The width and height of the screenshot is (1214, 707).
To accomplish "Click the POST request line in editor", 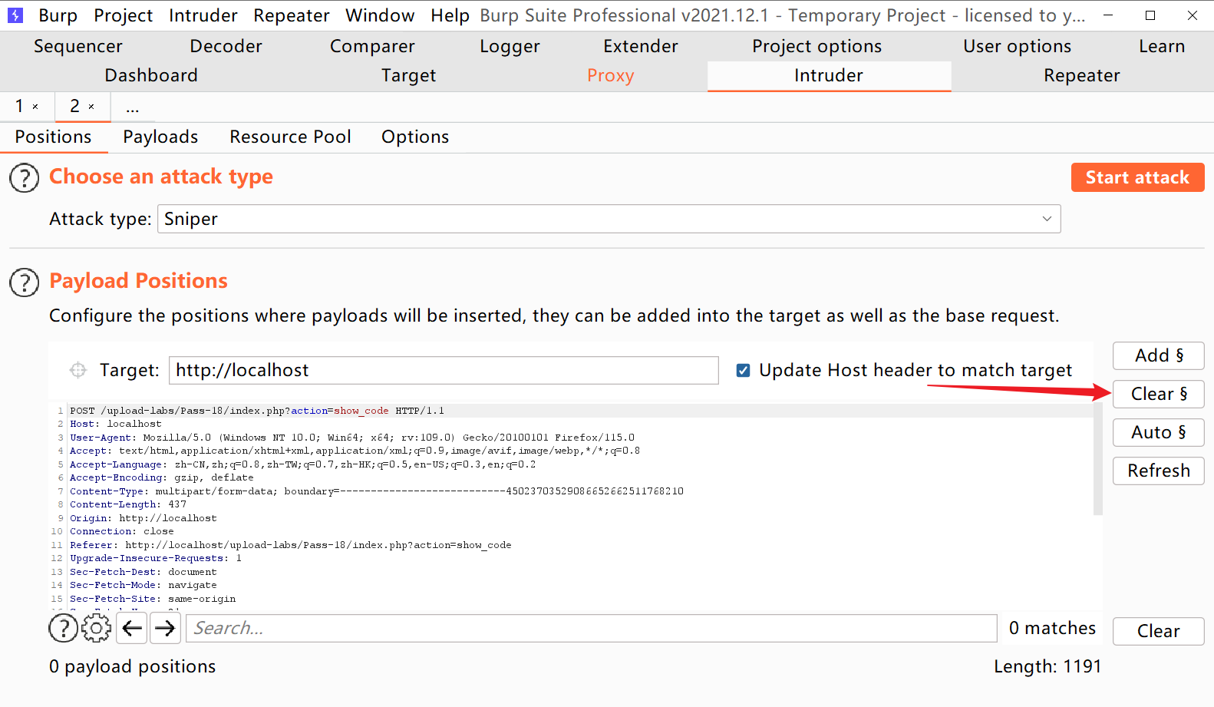I will coord(257,411).
